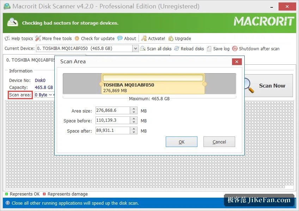The height and width of the screenshot is (211, 299).
Task: Open Help topics icon
Action: (7, 38)
